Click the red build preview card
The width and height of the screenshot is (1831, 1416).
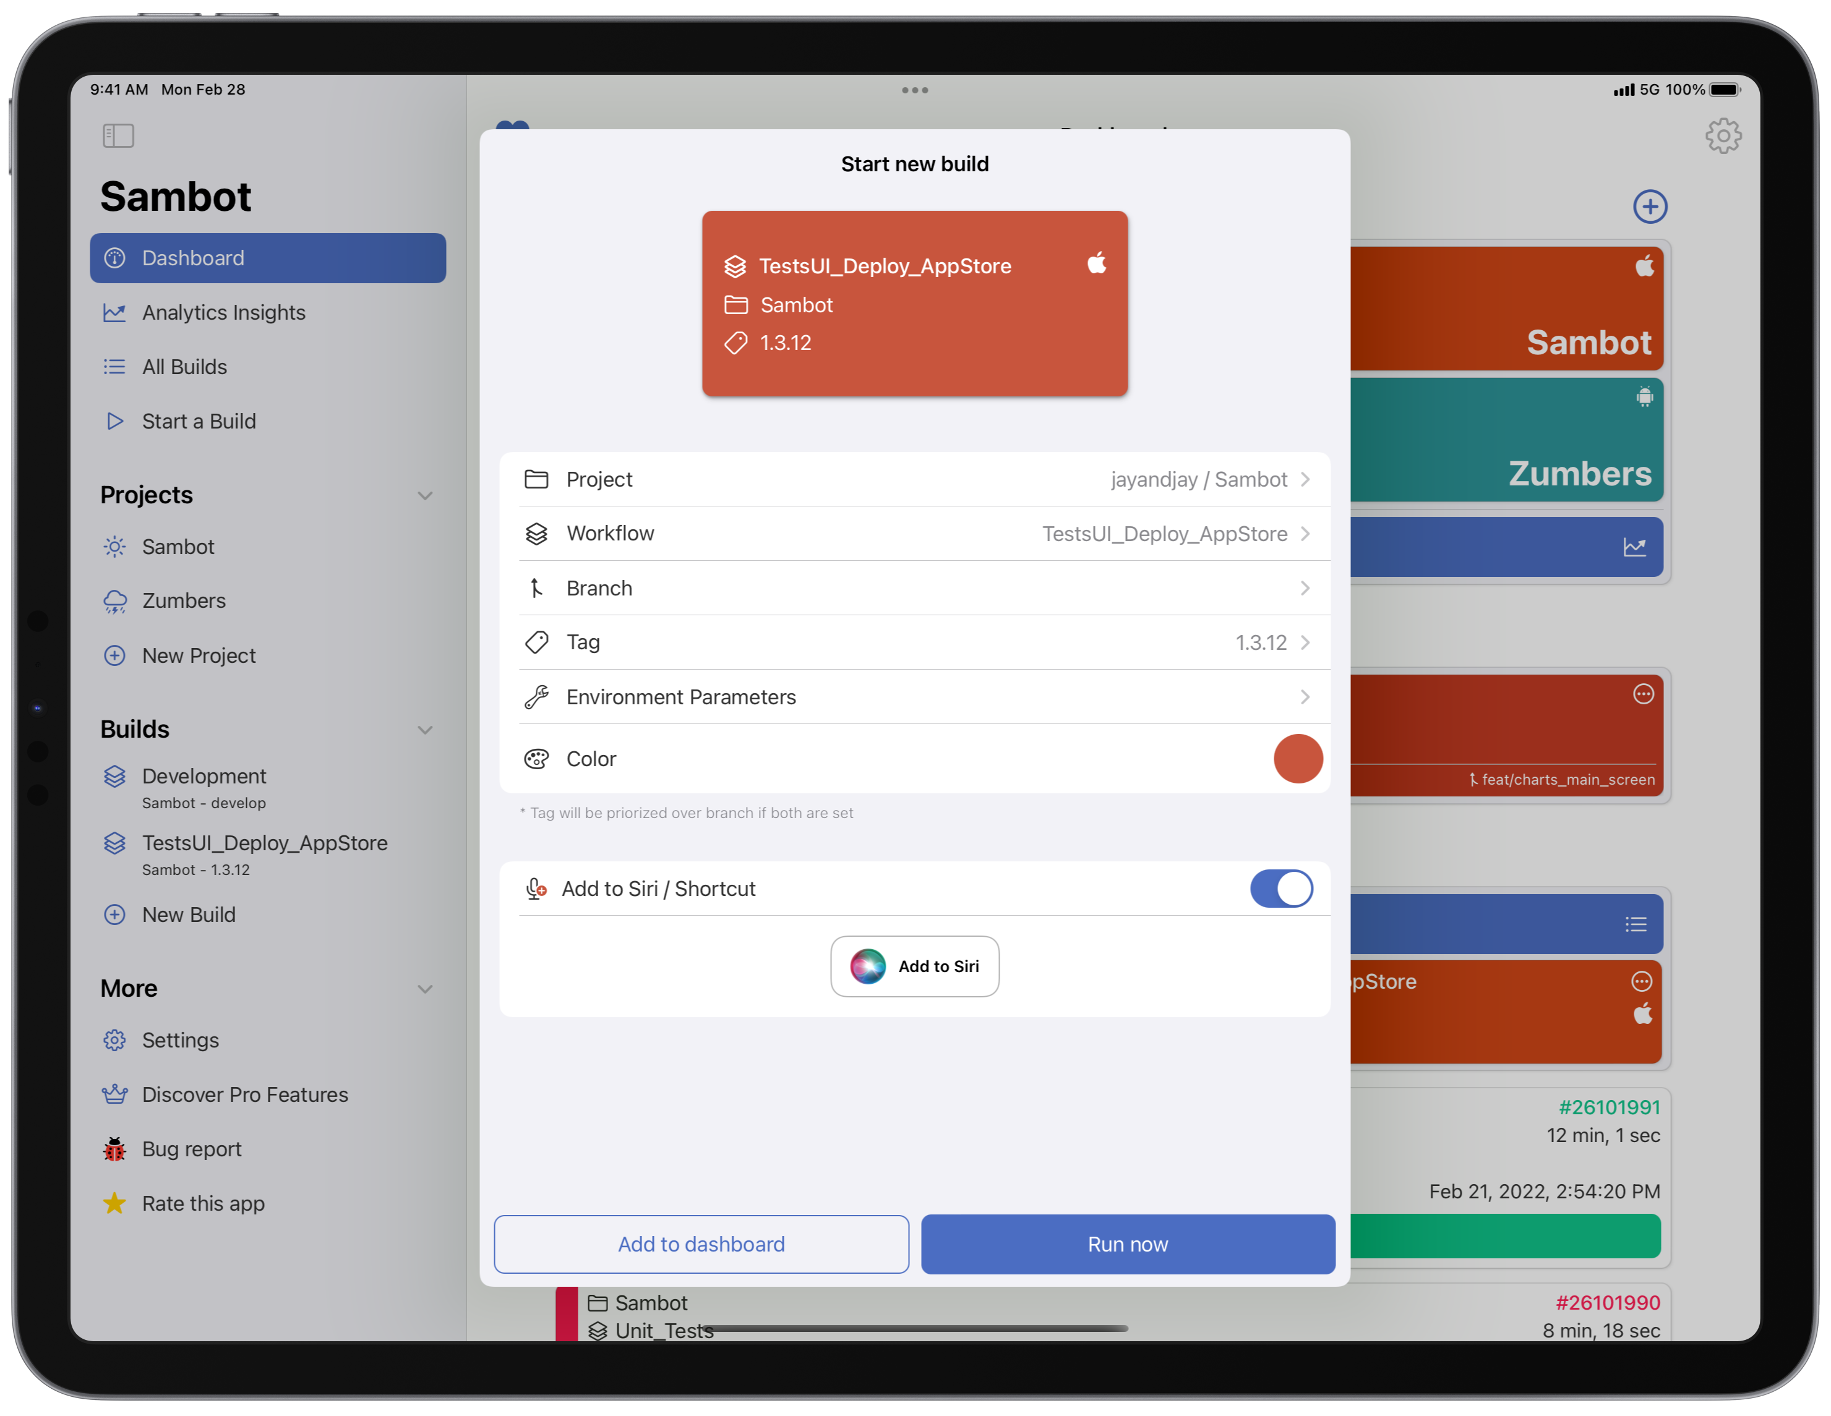tap(915, 304)
